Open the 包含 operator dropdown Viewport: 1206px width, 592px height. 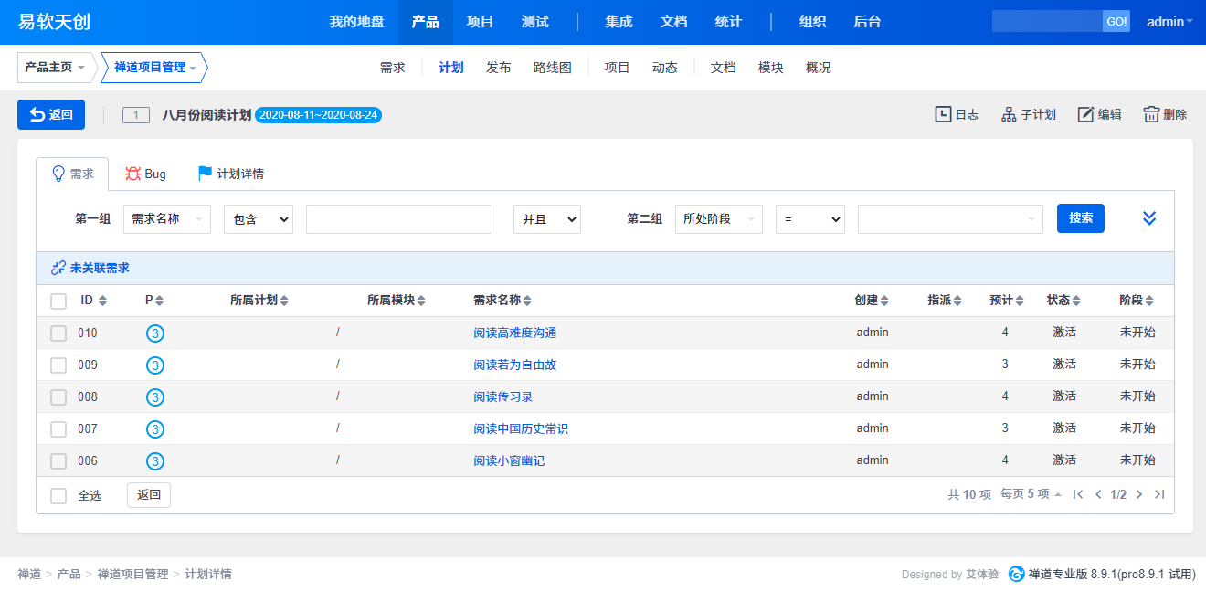[x=259, y=219]
